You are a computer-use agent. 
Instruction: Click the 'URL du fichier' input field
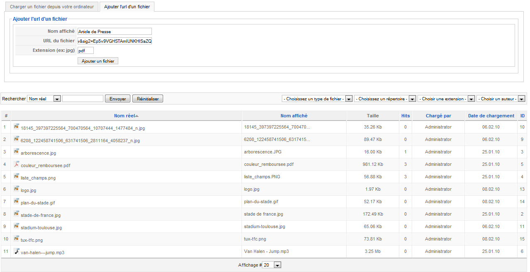pyautogui.click(x=115, y=41)
